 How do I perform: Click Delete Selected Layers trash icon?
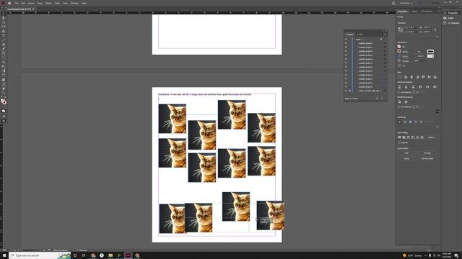tap(383, 99)
